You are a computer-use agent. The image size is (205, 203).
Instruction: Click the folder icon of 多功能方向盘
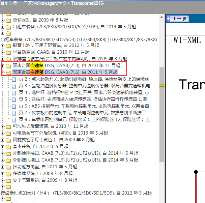pos(8,167)
